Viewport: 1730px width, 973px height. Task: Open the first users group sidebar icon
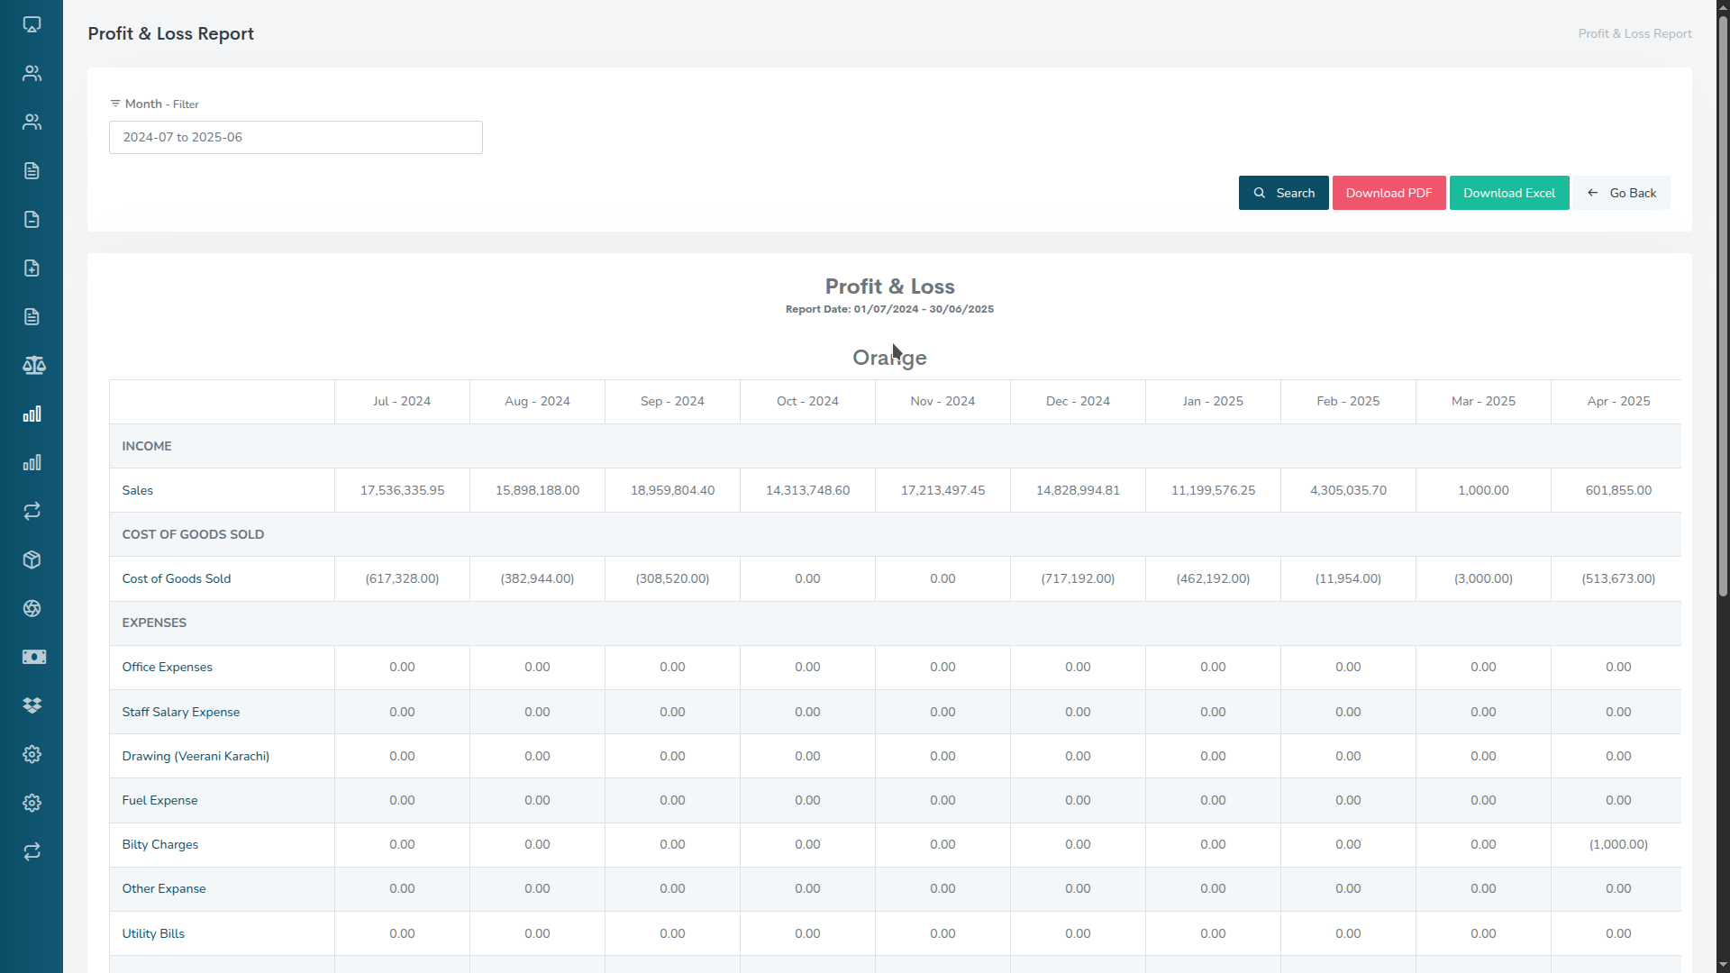tap(32, 73)
